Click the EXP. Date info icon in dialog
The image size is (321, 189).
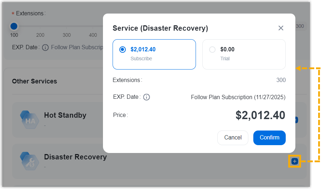point(146,97)
